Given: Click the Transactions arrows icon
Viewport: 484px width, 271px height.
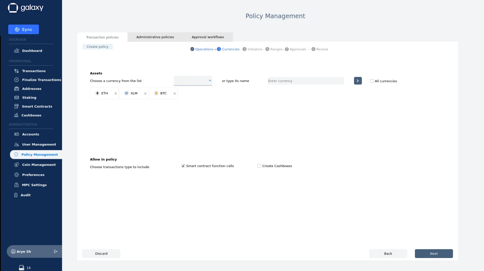Looking at the screenshot, I should 16,71.
